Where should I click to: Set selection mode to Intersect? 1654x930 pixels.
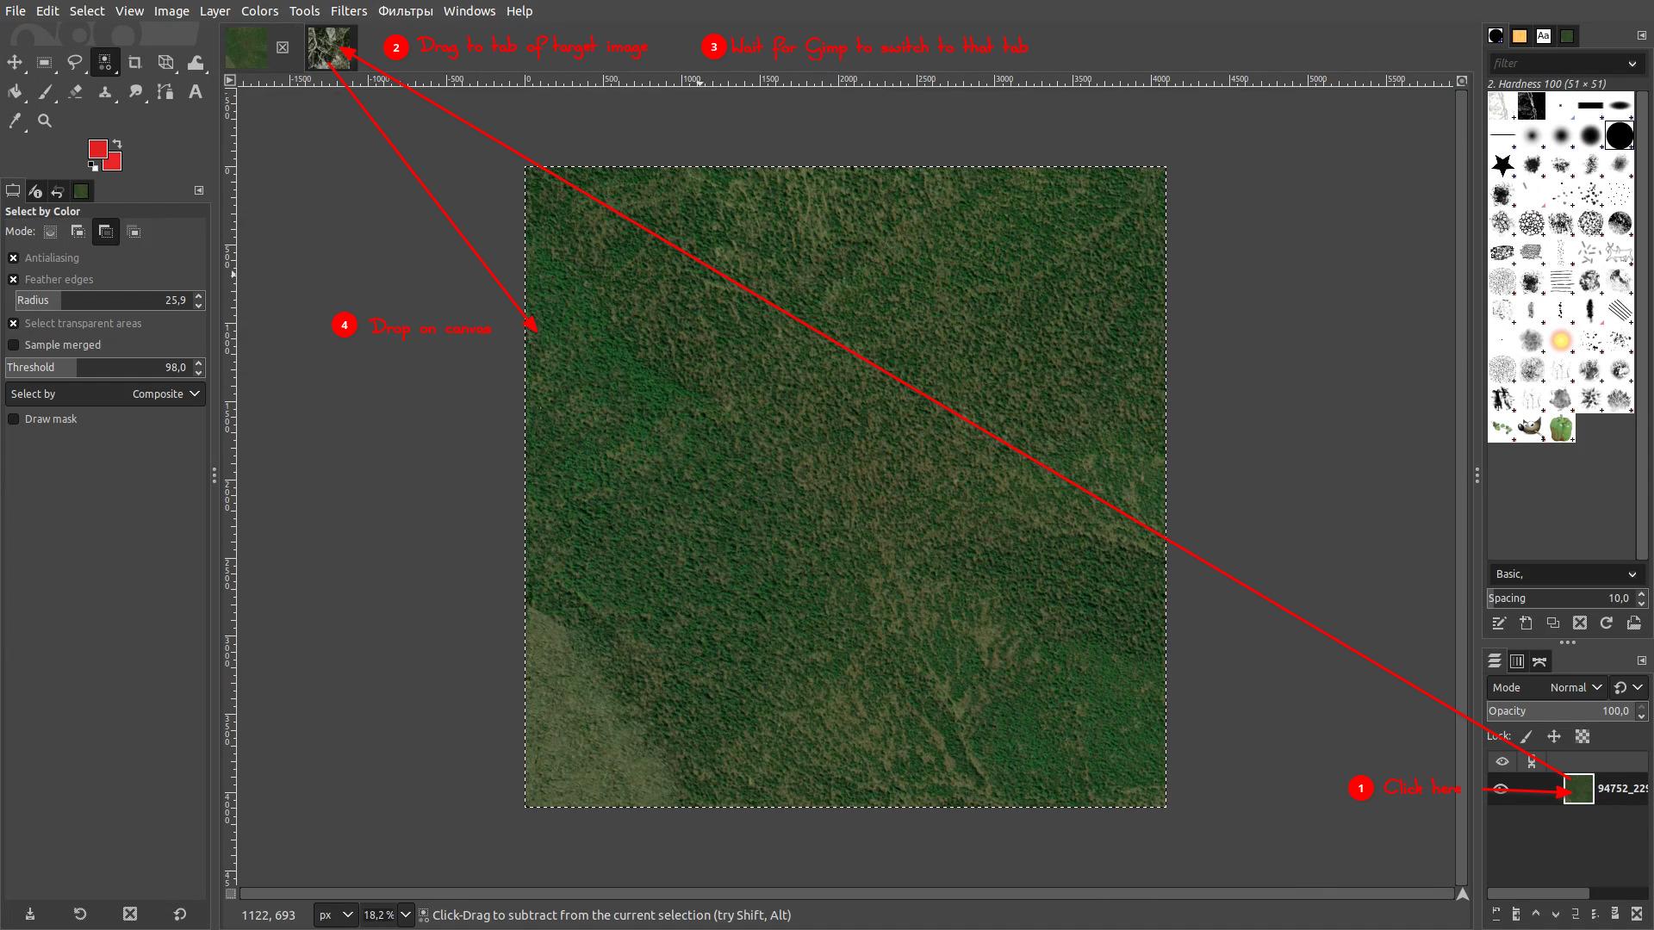[134, 232]
